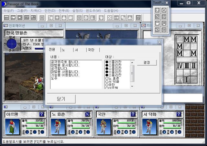Select '도주' in content list
207x146 pixels.
(54, 78)
